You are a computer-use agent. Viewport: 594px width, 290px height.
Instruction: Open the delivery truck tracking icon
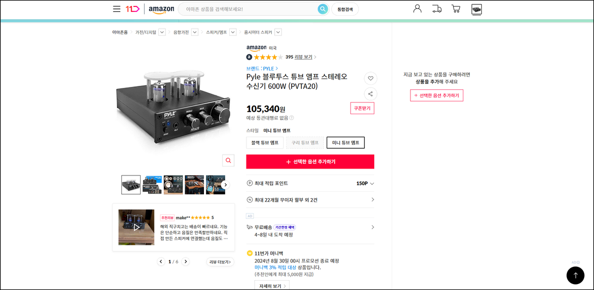coord(437,8)
